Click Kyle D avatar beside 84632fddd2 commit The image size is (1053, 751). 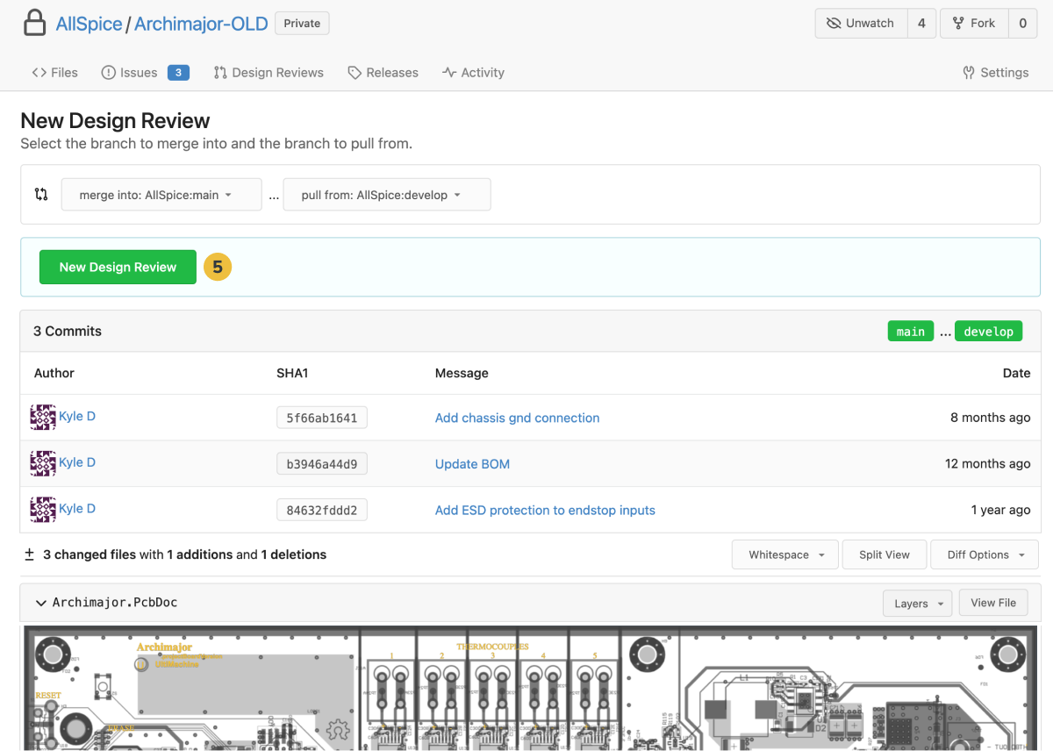(x=43, y=509)
